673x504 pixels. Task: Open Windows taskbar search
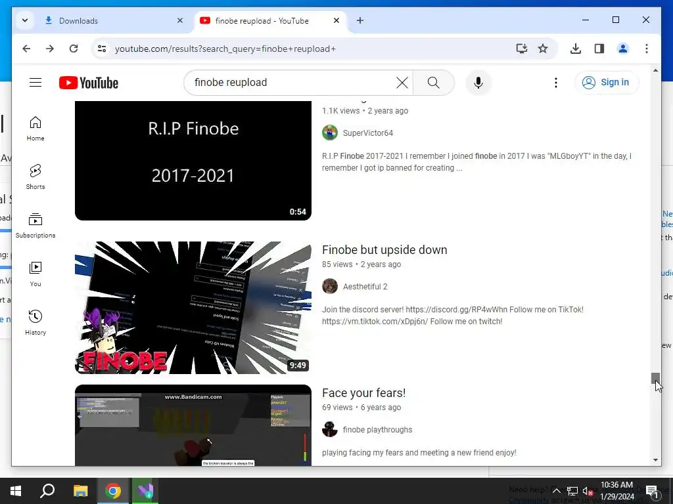click(47, 491)
